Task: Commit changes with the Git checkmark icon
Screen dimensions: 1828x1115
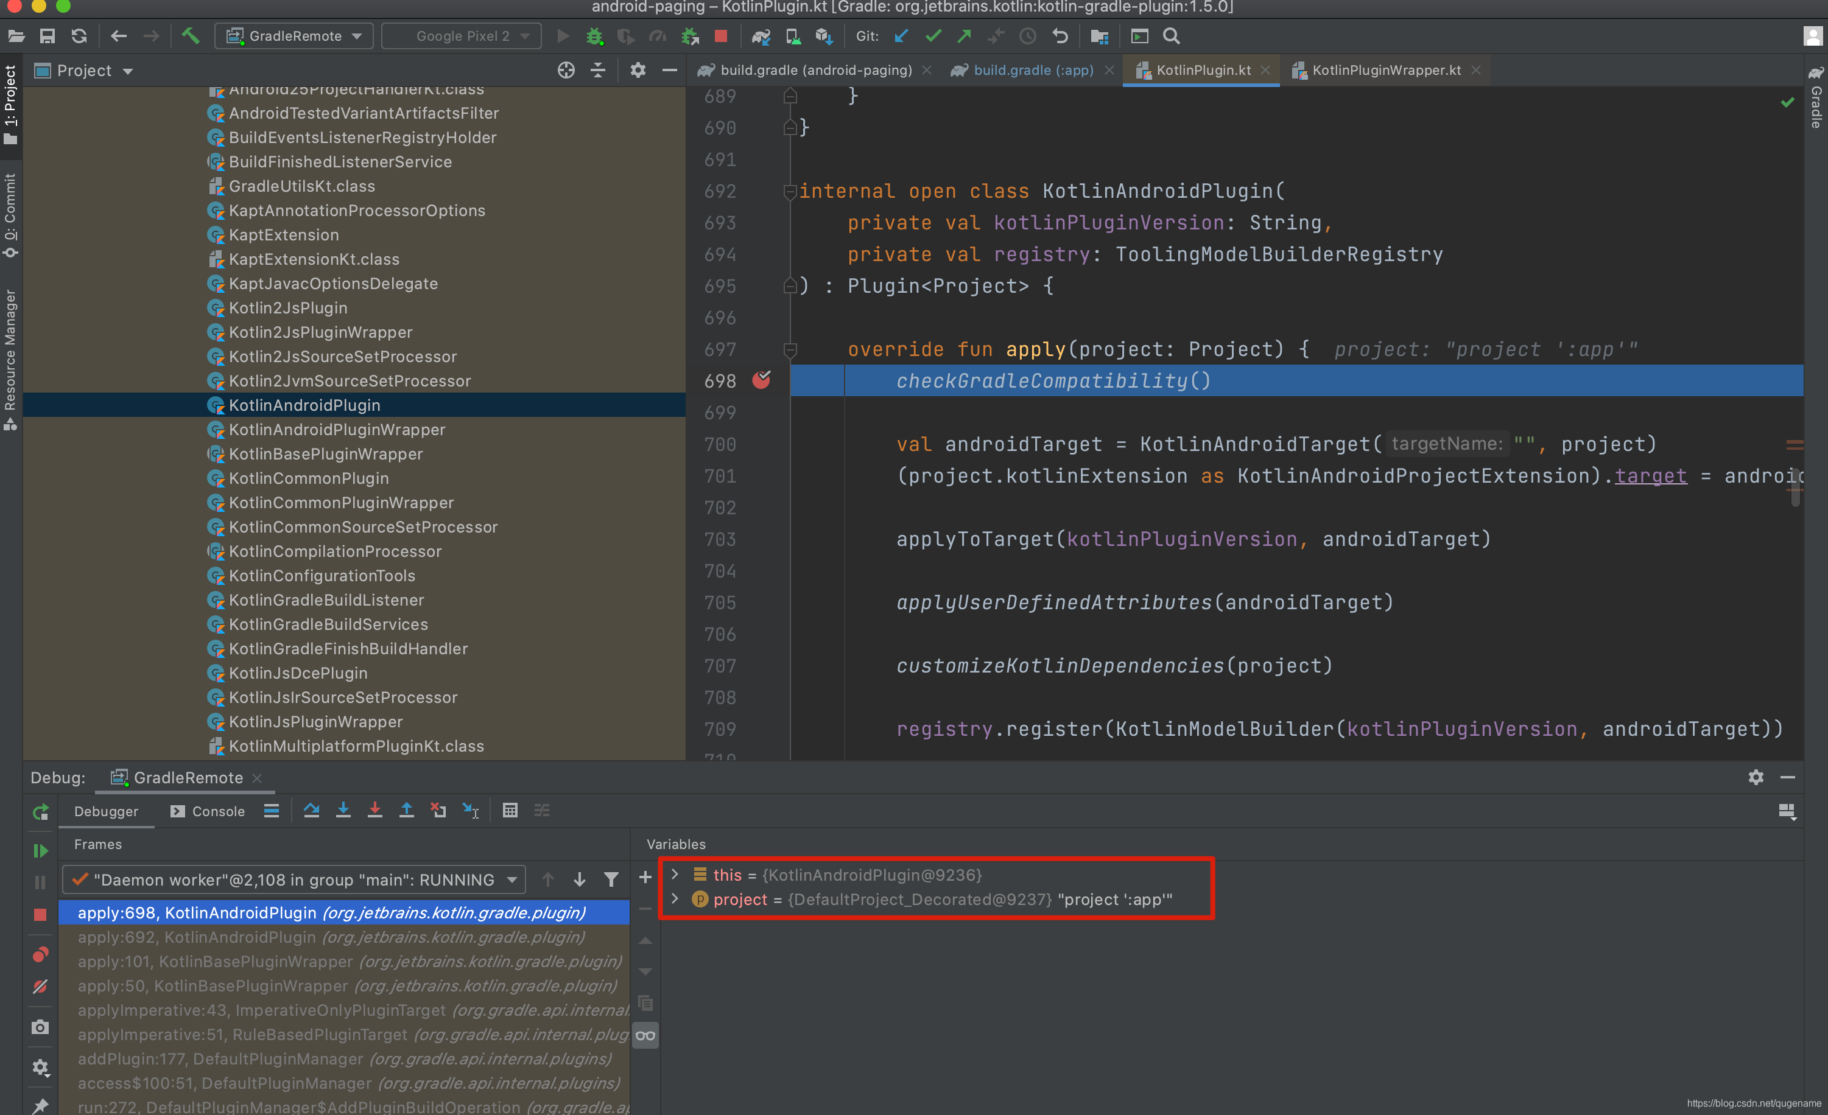Action: coord(932,35)
